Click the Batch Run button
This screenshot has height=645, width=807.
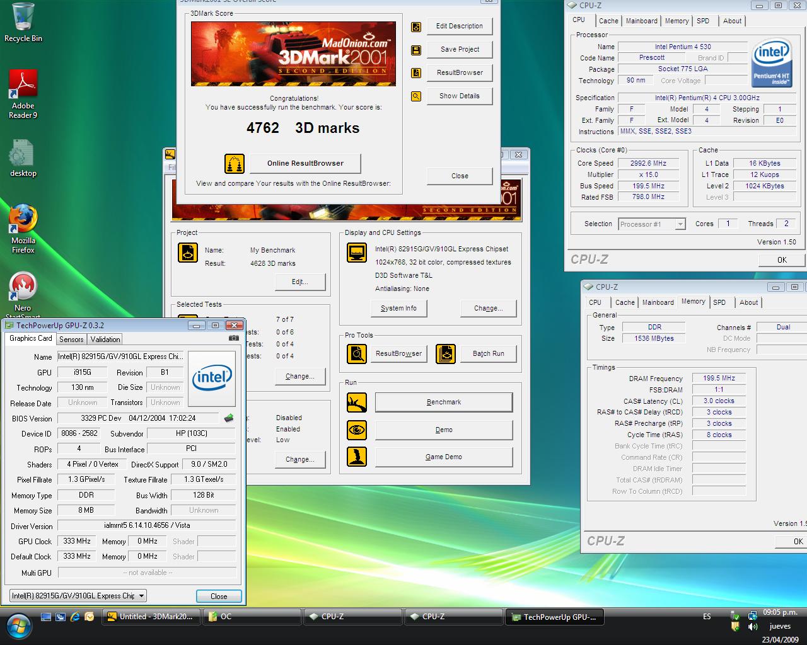(x=489, y=354)
